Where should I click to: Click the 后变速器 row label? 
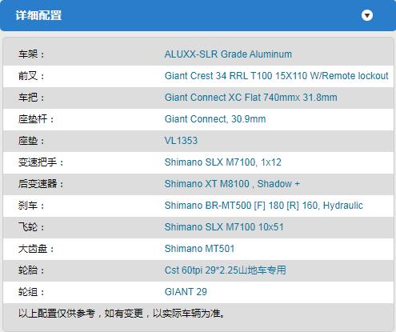[x=41, y=184]
